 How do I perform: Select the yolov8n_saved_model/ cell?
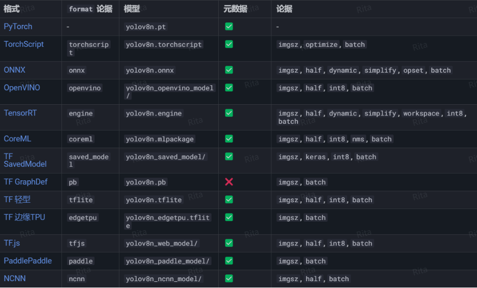pyautogui.click(x=166, y=156)
